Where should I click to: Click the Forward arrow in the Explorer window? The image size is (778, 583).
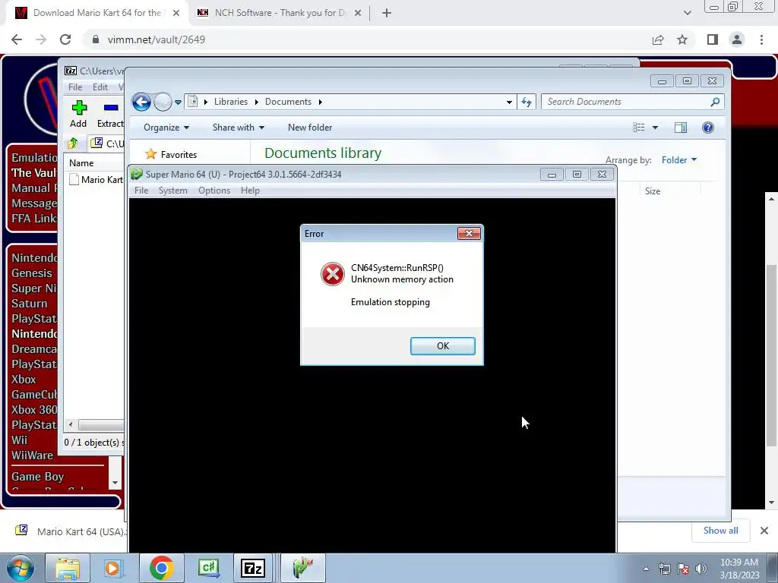[163, 102]
